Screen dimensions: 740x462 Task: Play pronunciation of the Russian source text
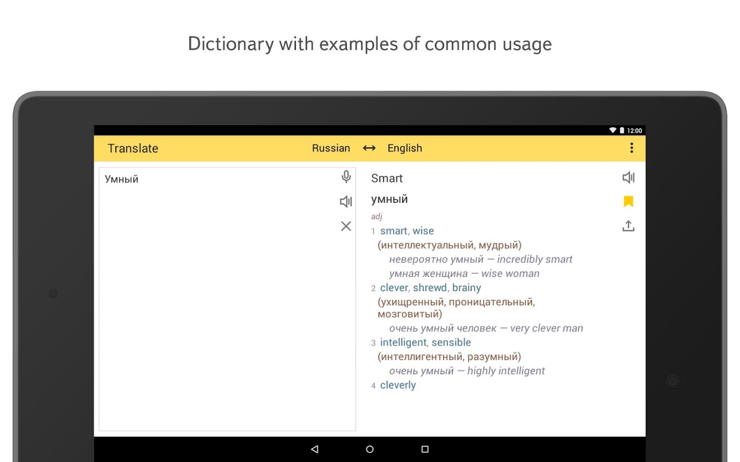pyautogui.click(x=346, y=202)
